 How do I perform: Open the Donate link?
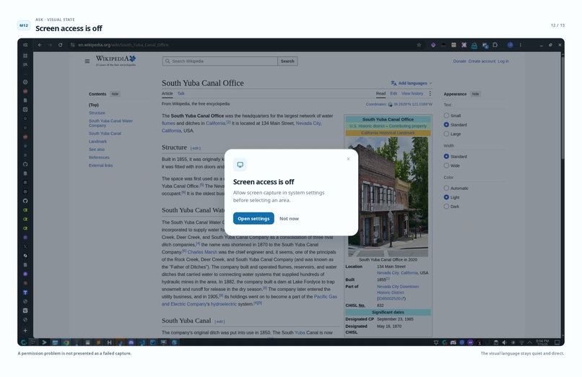click(x=459, y=61)
